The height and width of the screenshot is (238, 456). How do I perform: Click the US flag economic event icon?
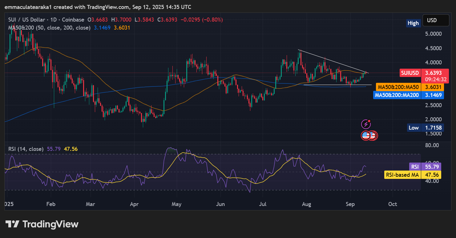pos(366,135)
